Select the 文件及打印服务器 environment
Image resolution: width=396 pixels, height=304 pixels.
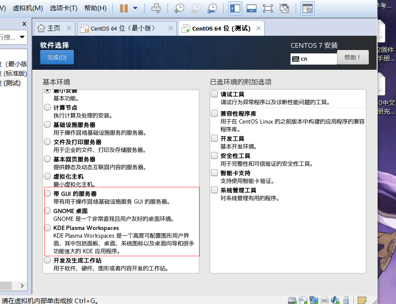pyautogui.click(x=47, y=142)
